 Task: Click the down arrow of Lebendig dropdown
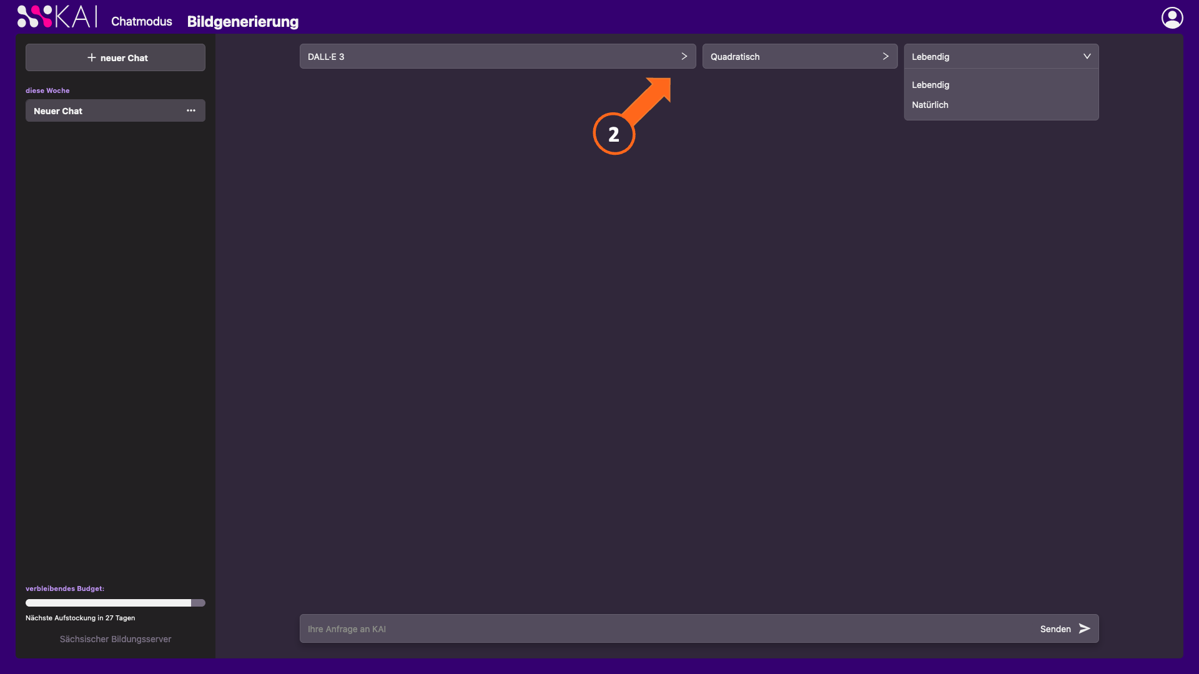(1087, 56)
